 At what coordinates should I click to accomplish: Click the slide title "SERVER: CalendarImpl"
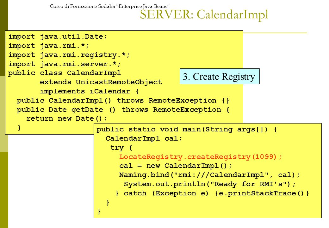204,15
